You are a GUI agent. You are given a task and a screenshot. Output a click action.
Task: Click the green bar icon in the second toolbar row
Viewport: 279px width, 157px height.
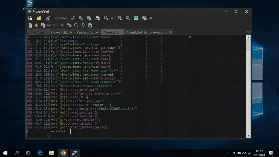coord(49,25)
